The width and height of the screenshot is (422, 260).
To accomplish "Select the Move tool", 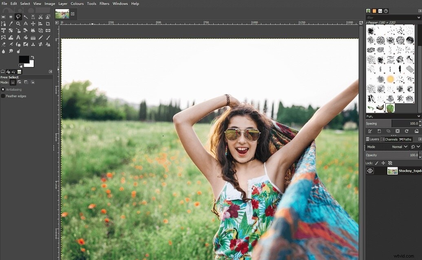I will 33,24.
